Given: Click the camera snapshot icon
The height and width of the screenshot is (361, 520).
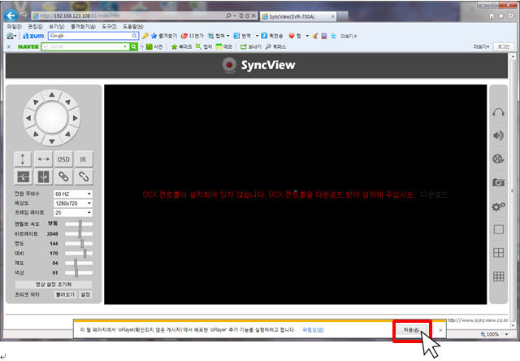Looking at the screenshot, I should click(x=498, y=182).
